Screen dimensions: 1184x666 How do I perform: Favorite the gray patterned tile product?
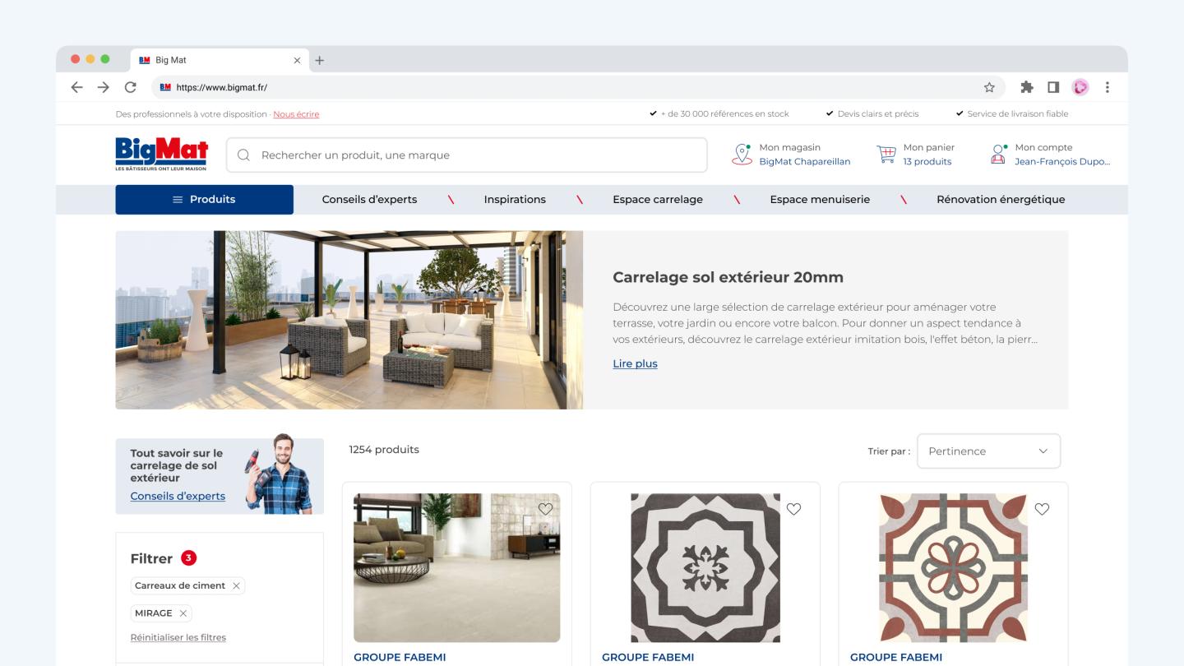(793, 509)
